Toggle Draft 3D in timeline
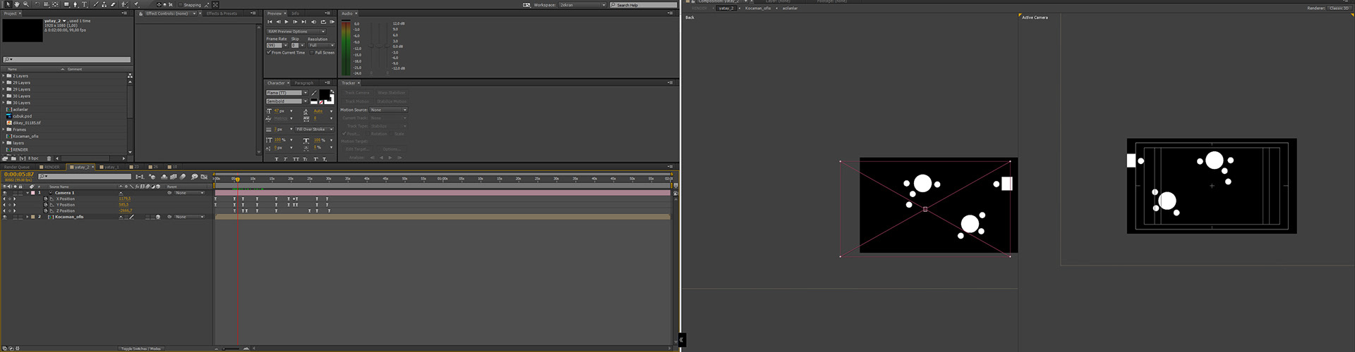Viewport: 1355px width, 352px height. 152,177
